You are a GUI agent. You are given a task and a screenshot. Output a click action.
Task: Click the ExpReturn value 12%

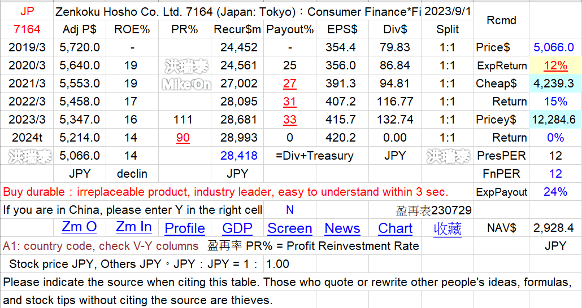click(x=555, y=65)
